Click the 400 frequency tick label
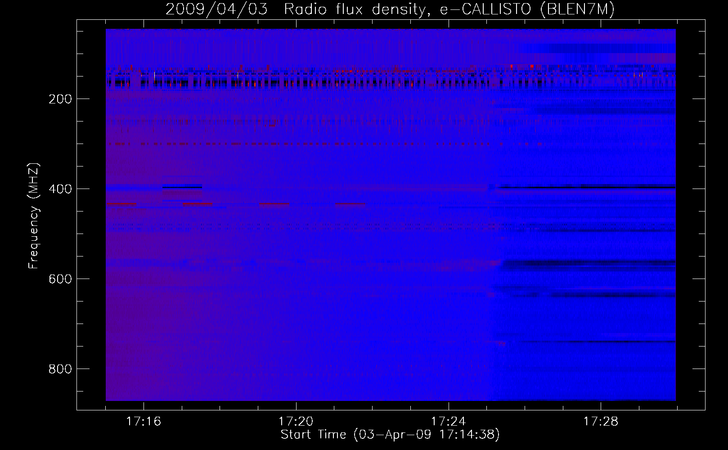 click(x=60, y=189)
